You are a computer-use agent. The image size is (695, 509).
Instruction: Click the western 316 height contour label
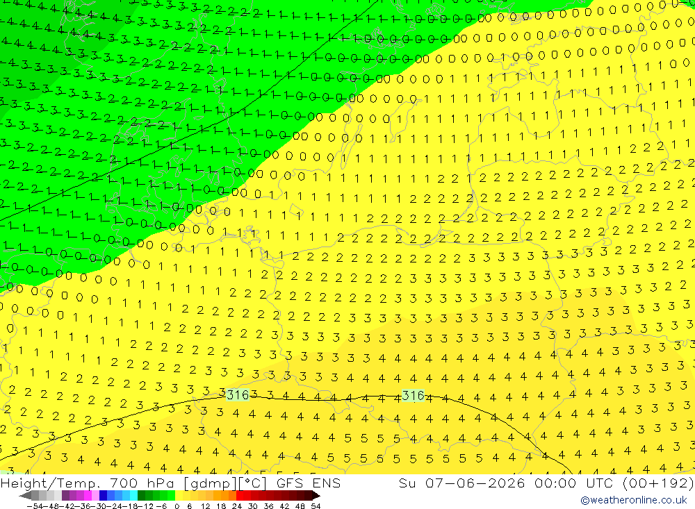coord(238,394)
